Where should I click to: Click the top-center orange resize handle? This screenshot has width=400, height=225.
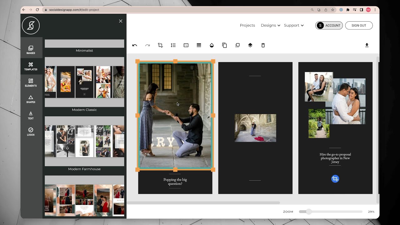point(175,61)
